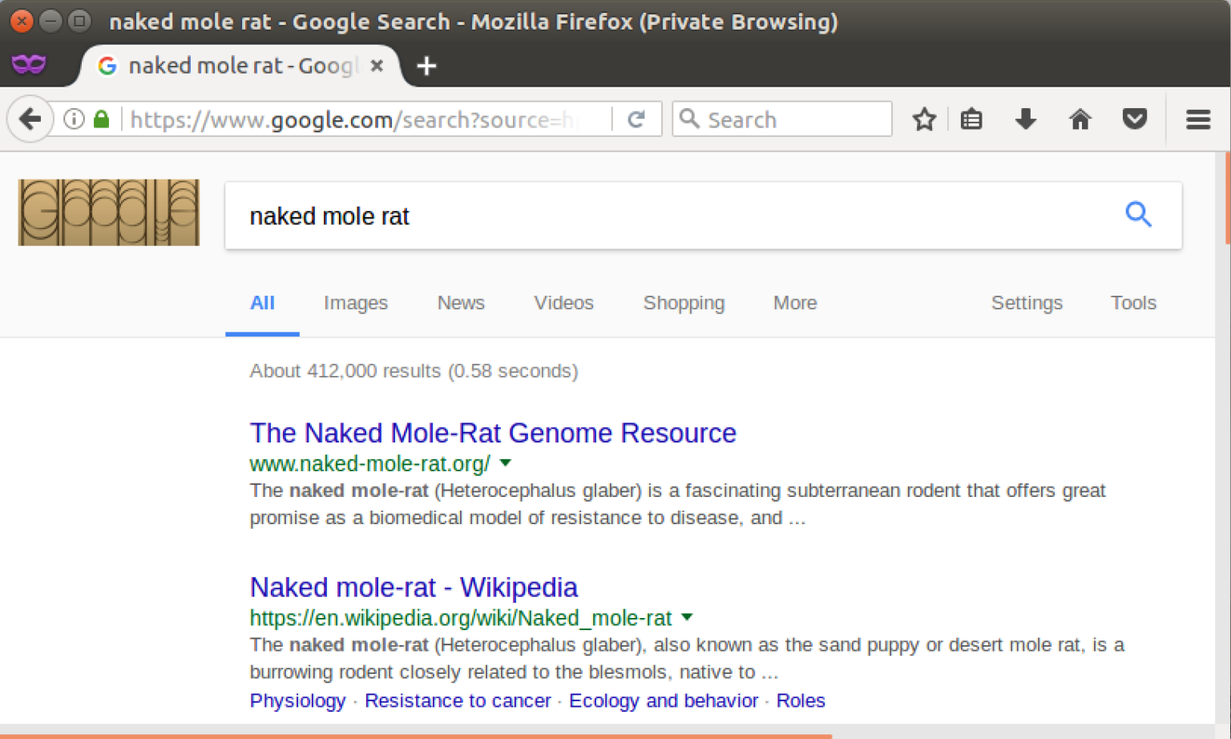This screenshot has width=1231, height=739.
Task: Go to the Firefox home page icon
Action: [1080, 119]
